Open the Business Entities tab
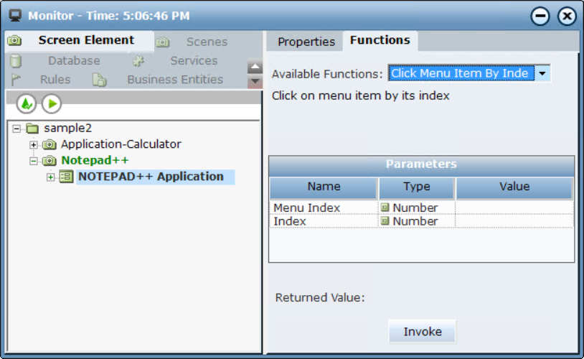 (174, 80)
